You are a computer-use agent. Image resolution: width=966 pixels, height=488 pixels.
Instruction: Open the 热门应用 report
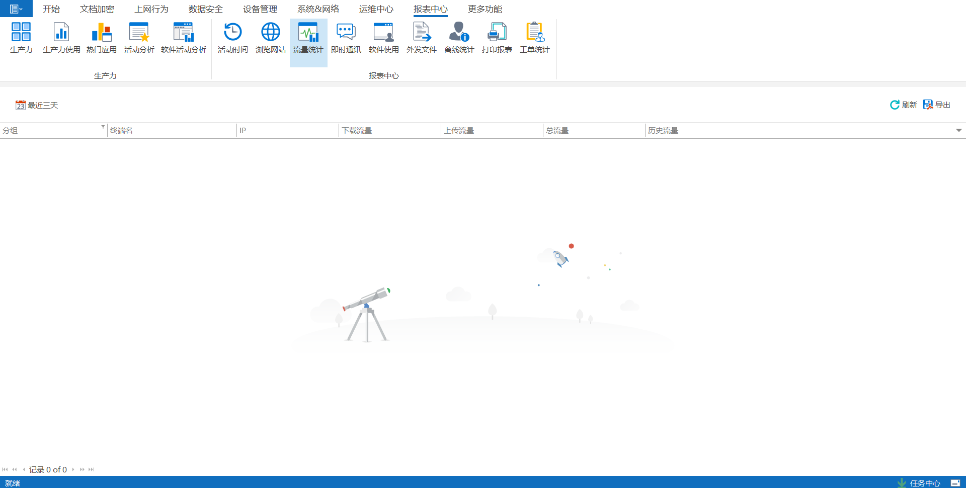(101, 38)
